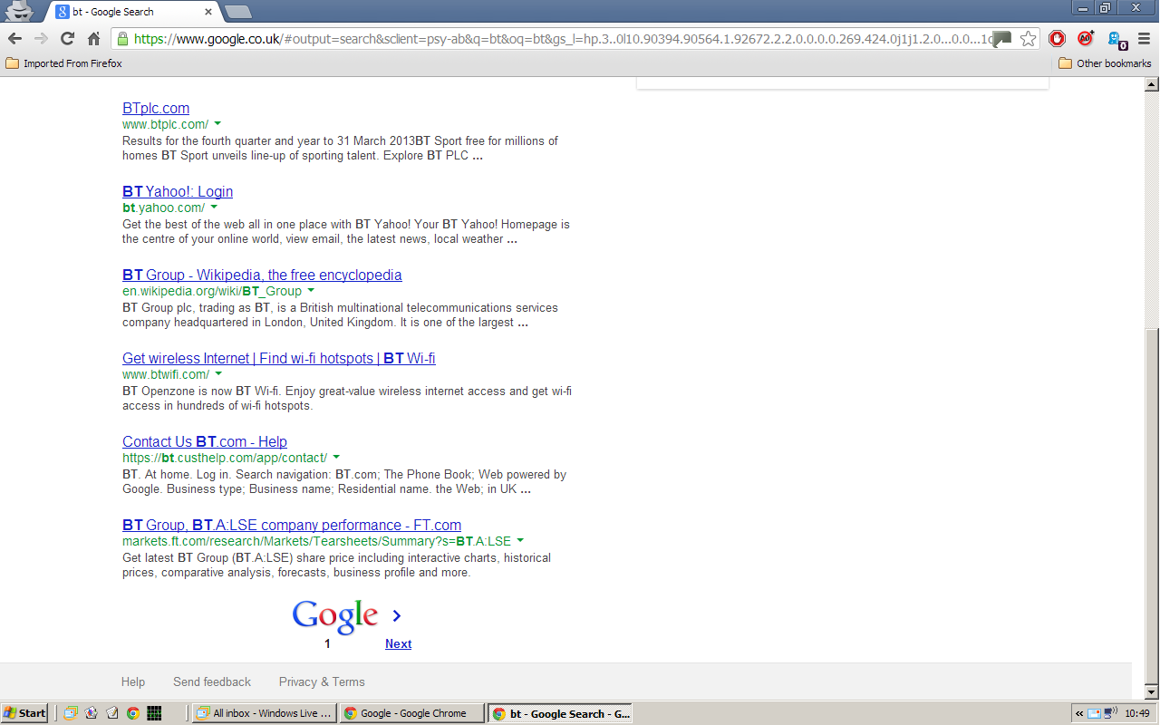This screenshot has width=1160, height=725.
Task: Bookmark this page with the star icon
Action: (x=1028, y=38)
